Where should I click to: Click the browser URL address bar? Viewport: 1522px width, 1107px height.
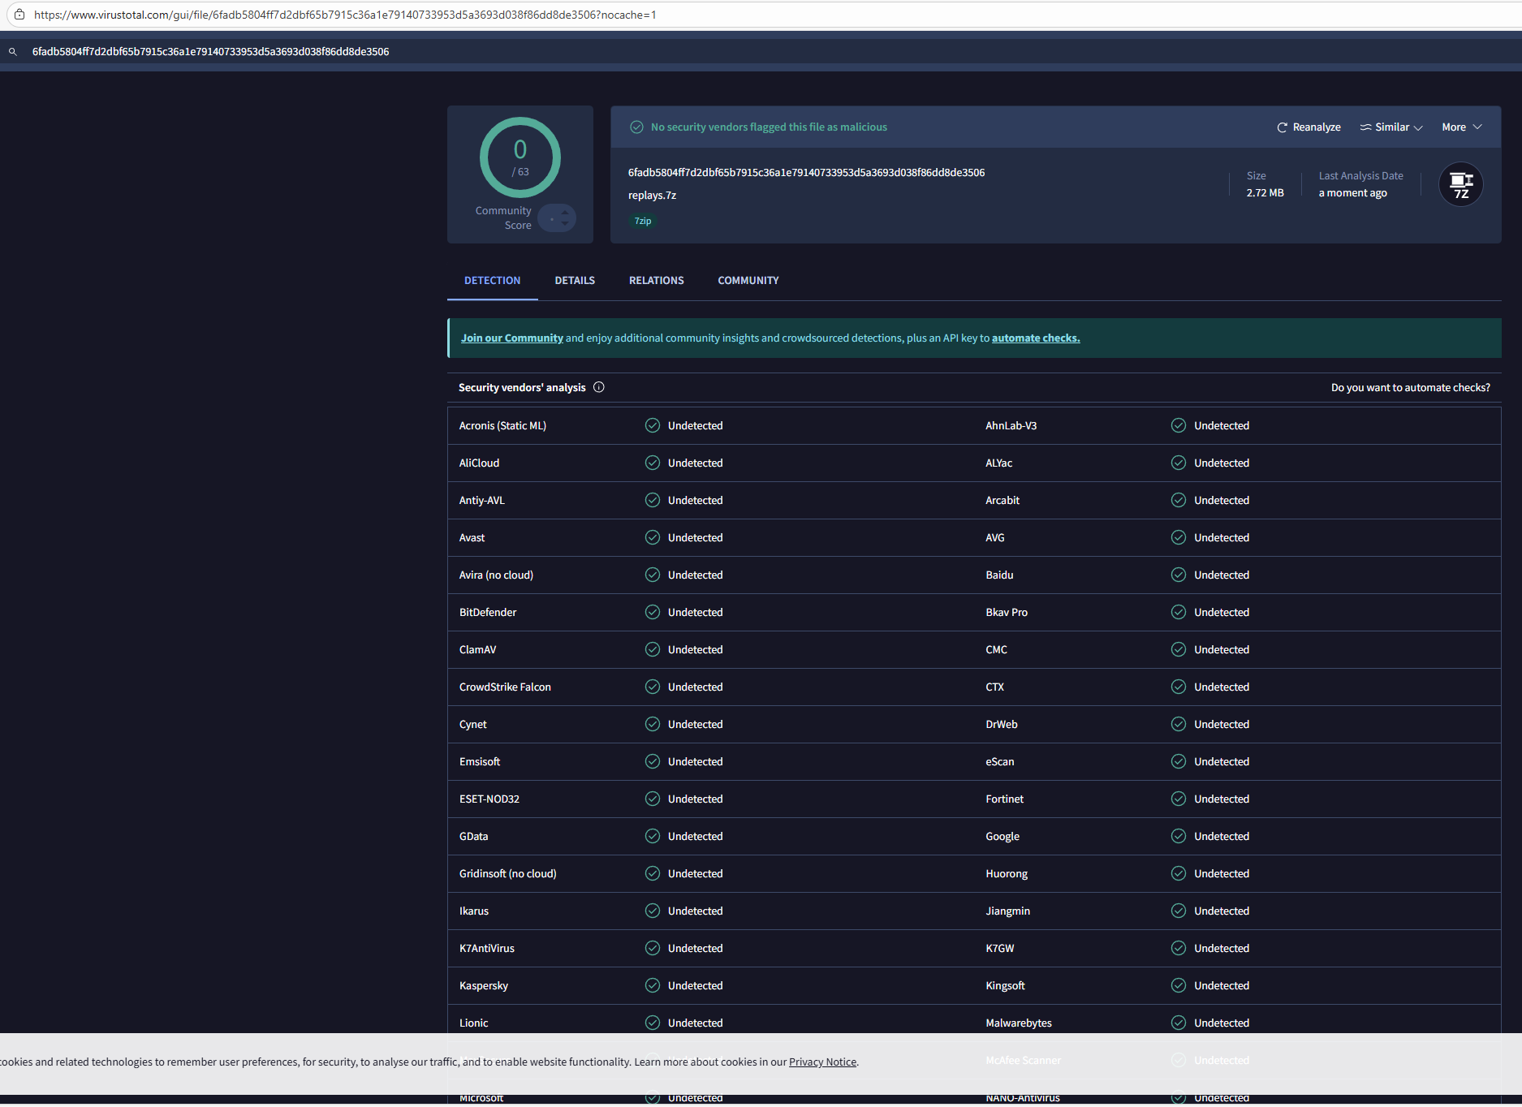click(x=763, y=15)
